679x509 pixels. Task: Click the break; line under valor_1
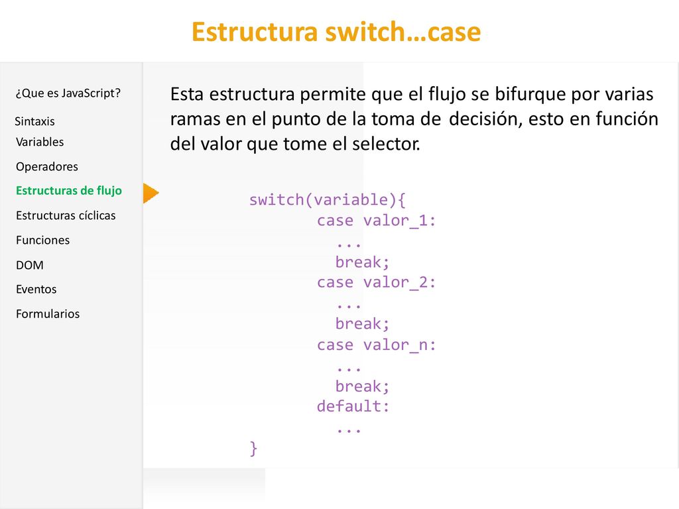(x=362, y=262)
